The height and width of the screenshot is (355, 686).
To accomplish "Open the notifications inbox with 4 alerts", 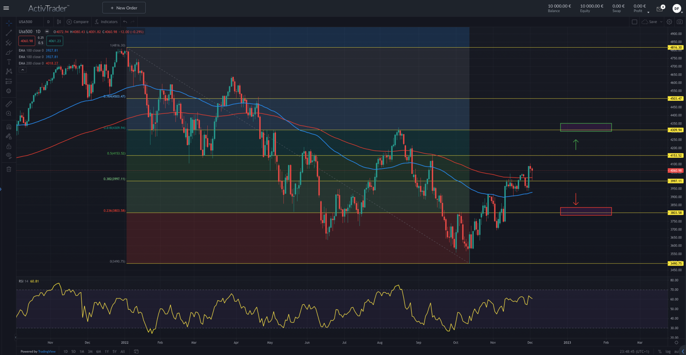I will [x=660, y=8].
